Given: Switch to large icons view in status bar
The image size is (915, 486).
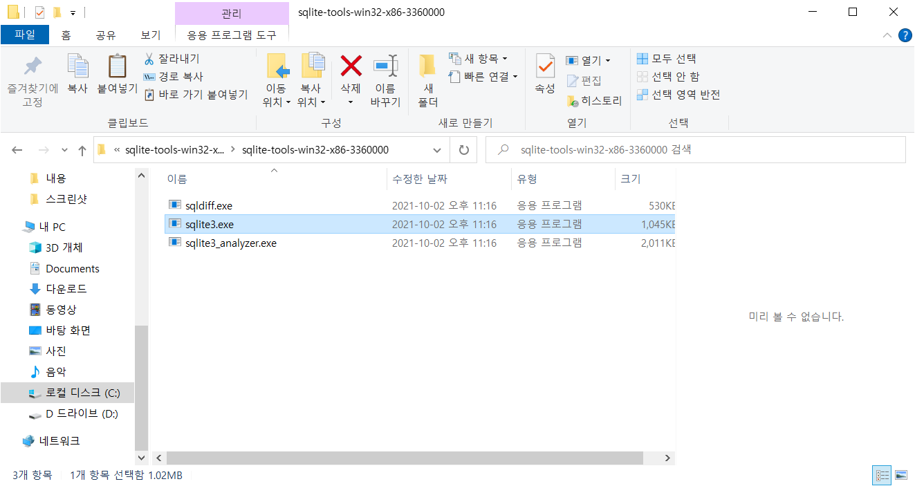Looking at the screenshot, I should [x=900, y=476].
